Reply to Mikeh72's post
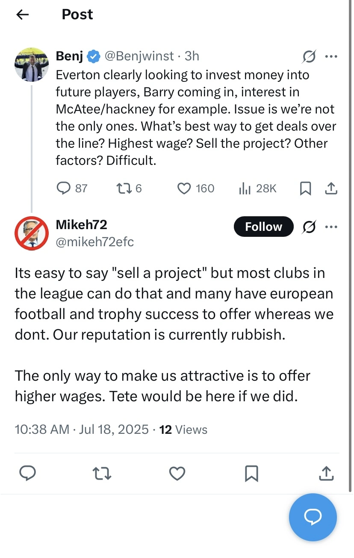Viewport: 354px width, 558px height. (x=28, y=473)
